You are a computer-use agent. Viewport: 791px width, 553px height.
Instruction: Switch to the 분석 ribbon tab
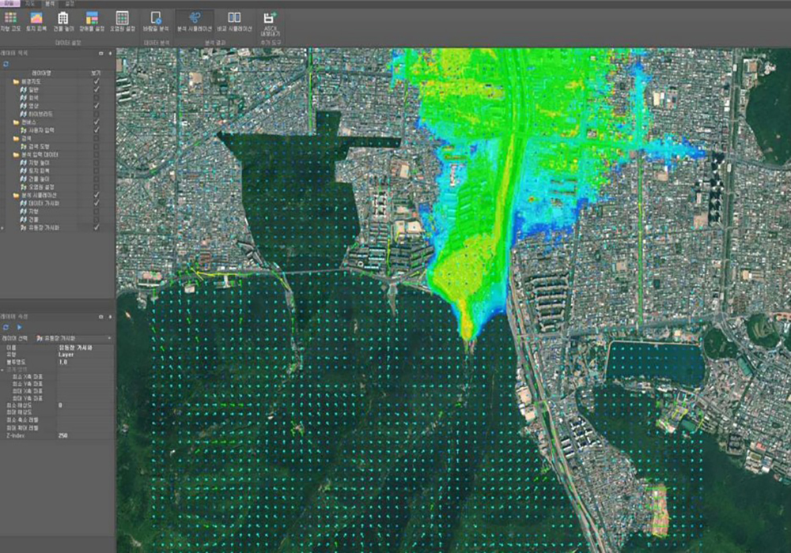point(51,3)
